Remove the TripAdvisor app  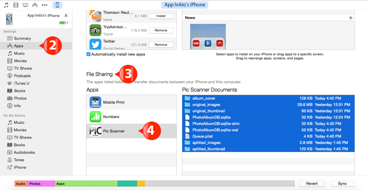(x=161, y=30)
